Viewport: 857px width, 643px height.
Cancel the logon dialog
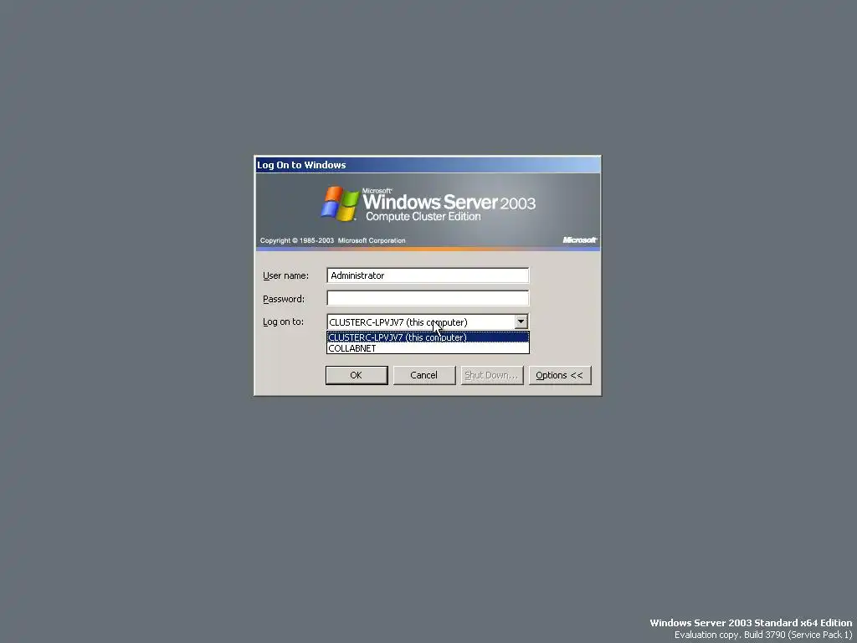(x=424, y=375)
